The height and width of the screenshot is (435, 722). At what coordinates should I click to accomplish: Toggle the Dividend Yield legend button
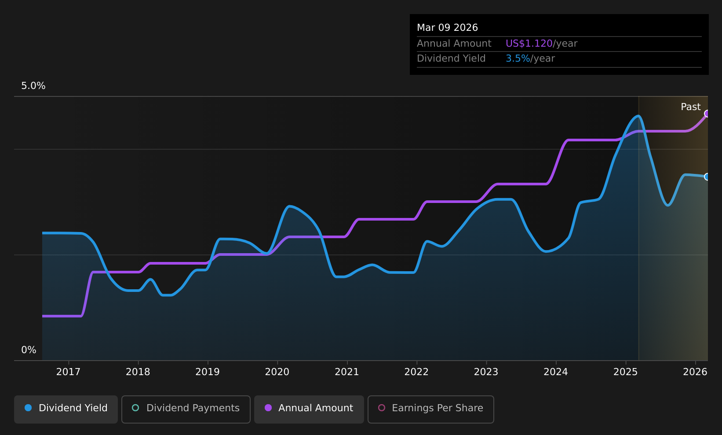coord(66,409)
